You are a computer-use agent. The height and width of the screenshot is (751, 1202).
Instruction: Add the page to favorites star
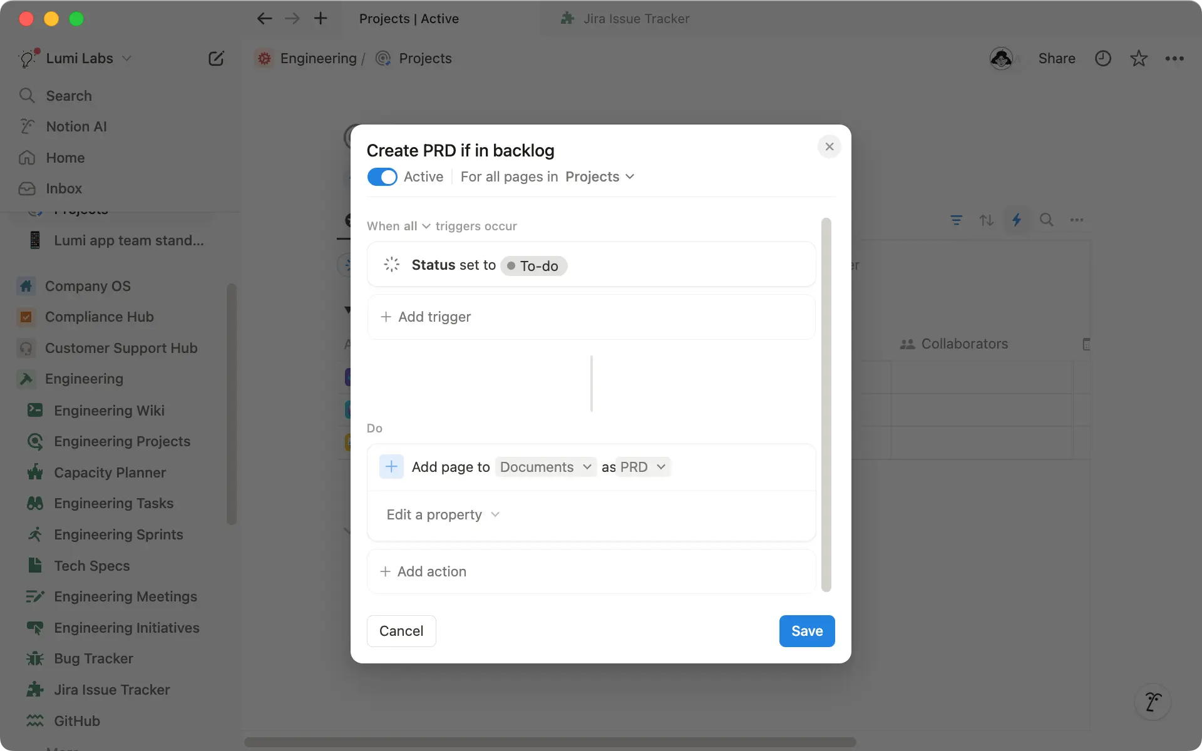click(1138, 58)
